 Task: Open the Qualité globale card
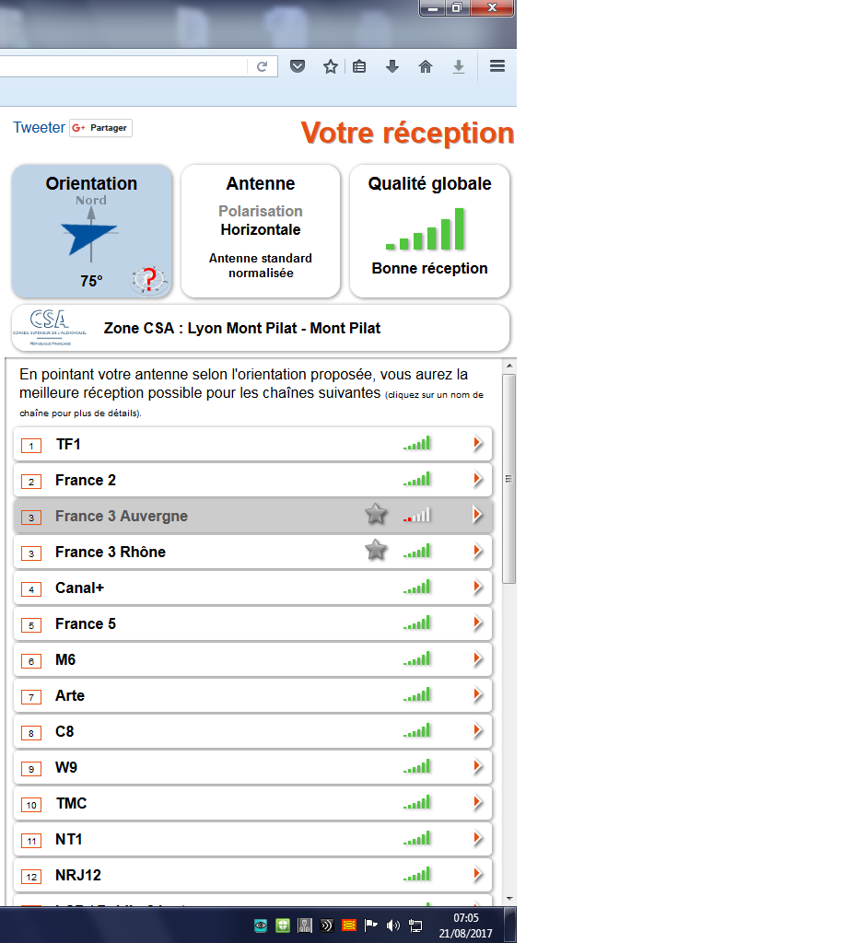coord(429,231)
